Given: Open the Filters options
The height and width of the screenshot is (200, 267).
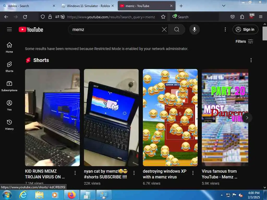Looking at the screenshot, I should pyautogui.click(x=244, y=41).
